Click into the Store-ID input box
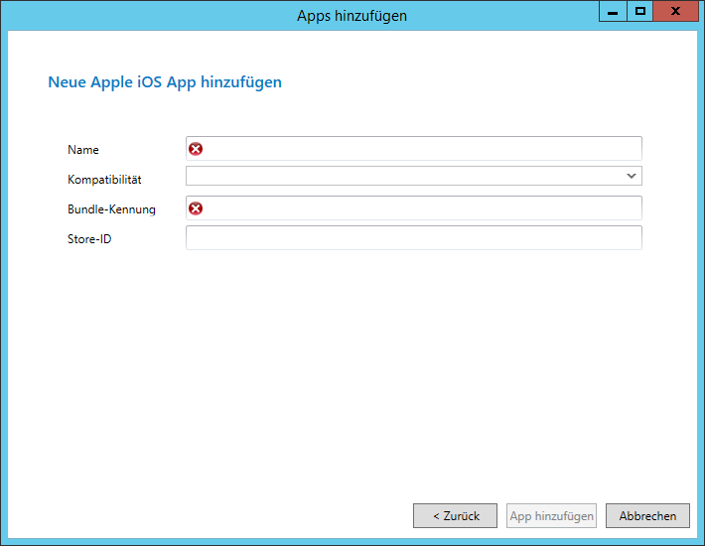The height and width of the screenshot is (546, 705). tap(413, 238)
